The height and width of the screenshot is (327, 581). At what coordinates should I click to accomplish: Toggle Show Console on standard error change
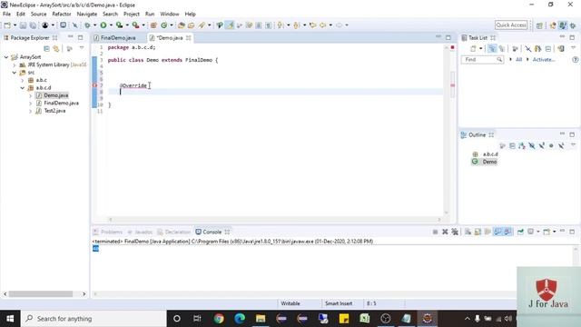(507, 232)
